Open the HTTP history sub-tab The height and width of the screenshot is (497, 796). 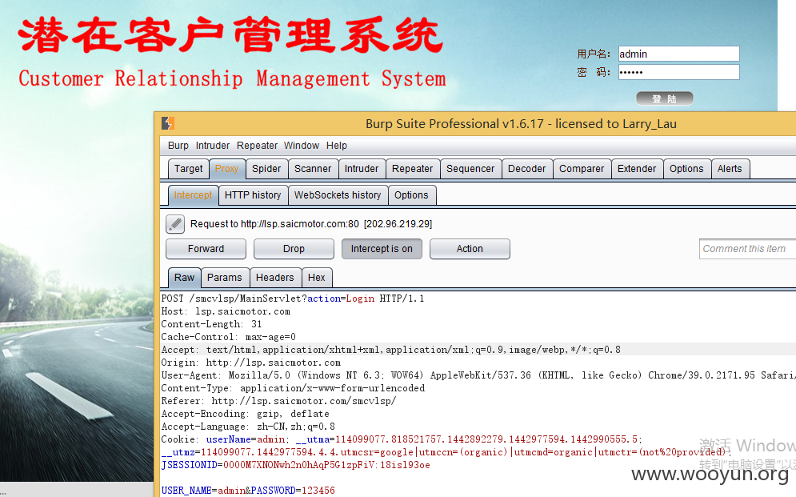point(253,195)
